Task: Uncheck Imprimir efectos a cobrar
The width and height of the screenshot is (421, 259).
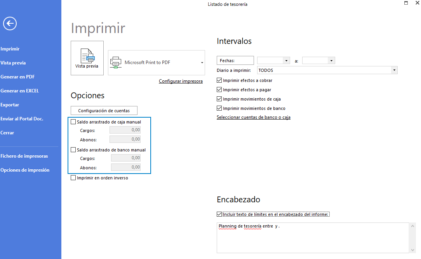Action: pyautogui.click(x=219, y=80)
